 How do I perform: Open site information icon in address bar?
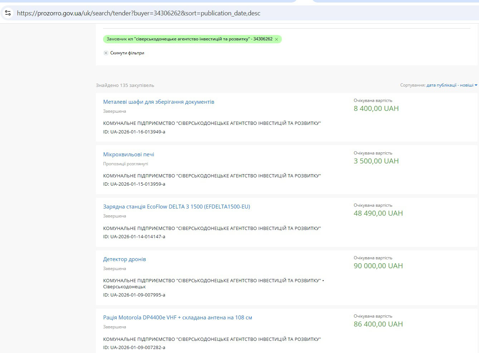(8, 13)
